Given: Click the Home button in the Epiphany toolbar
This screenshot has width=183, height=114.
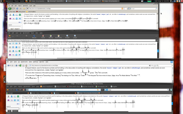Looking at the screenshot, I should click(x=43, y=36).
